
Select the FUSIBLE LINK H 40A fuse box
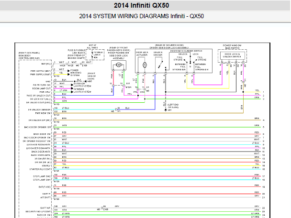coord(95,55)
